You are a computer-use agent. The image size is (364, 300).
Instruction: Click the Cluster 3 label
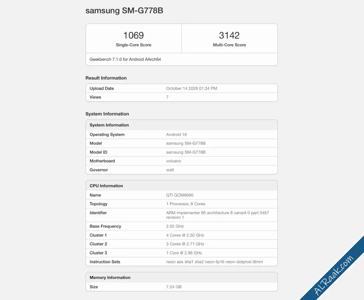coord(98,253)
